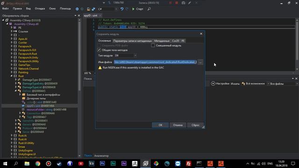Screen dimensions: 299x168
Task: Open Chrome from the taskbar
Action: (37, 163)
